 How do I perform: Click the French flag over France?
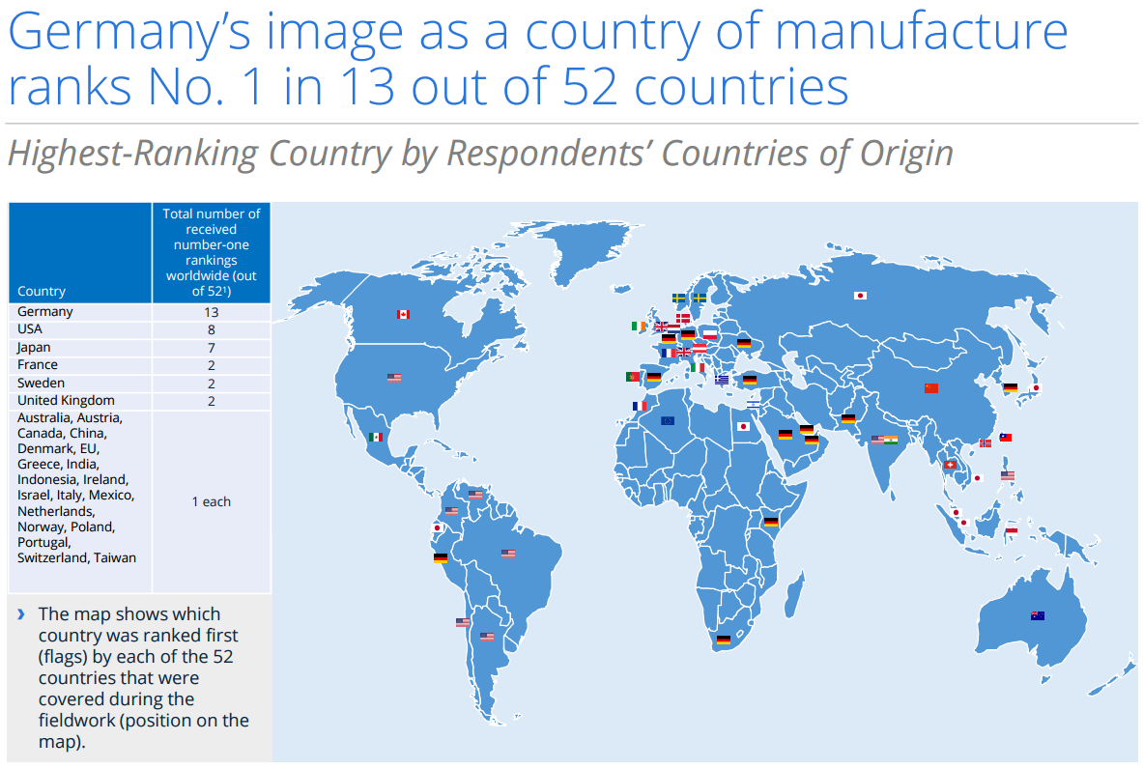(x=669, y=353)
